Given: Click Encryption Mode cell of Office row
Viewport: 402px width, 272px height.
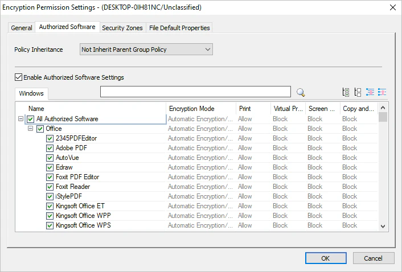Looking at the screenshot, I should [200, 129].
